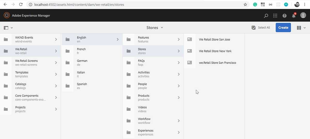
Task: Expand the English folder chevron
Action: 118,40
